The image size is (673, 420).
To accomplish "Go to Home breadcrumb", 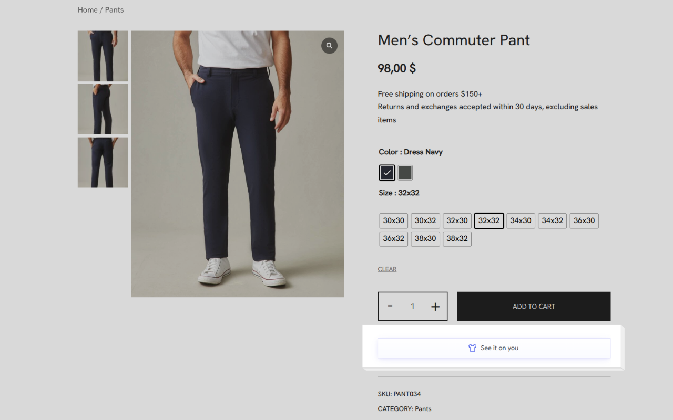I will click(x=87, y=10).
